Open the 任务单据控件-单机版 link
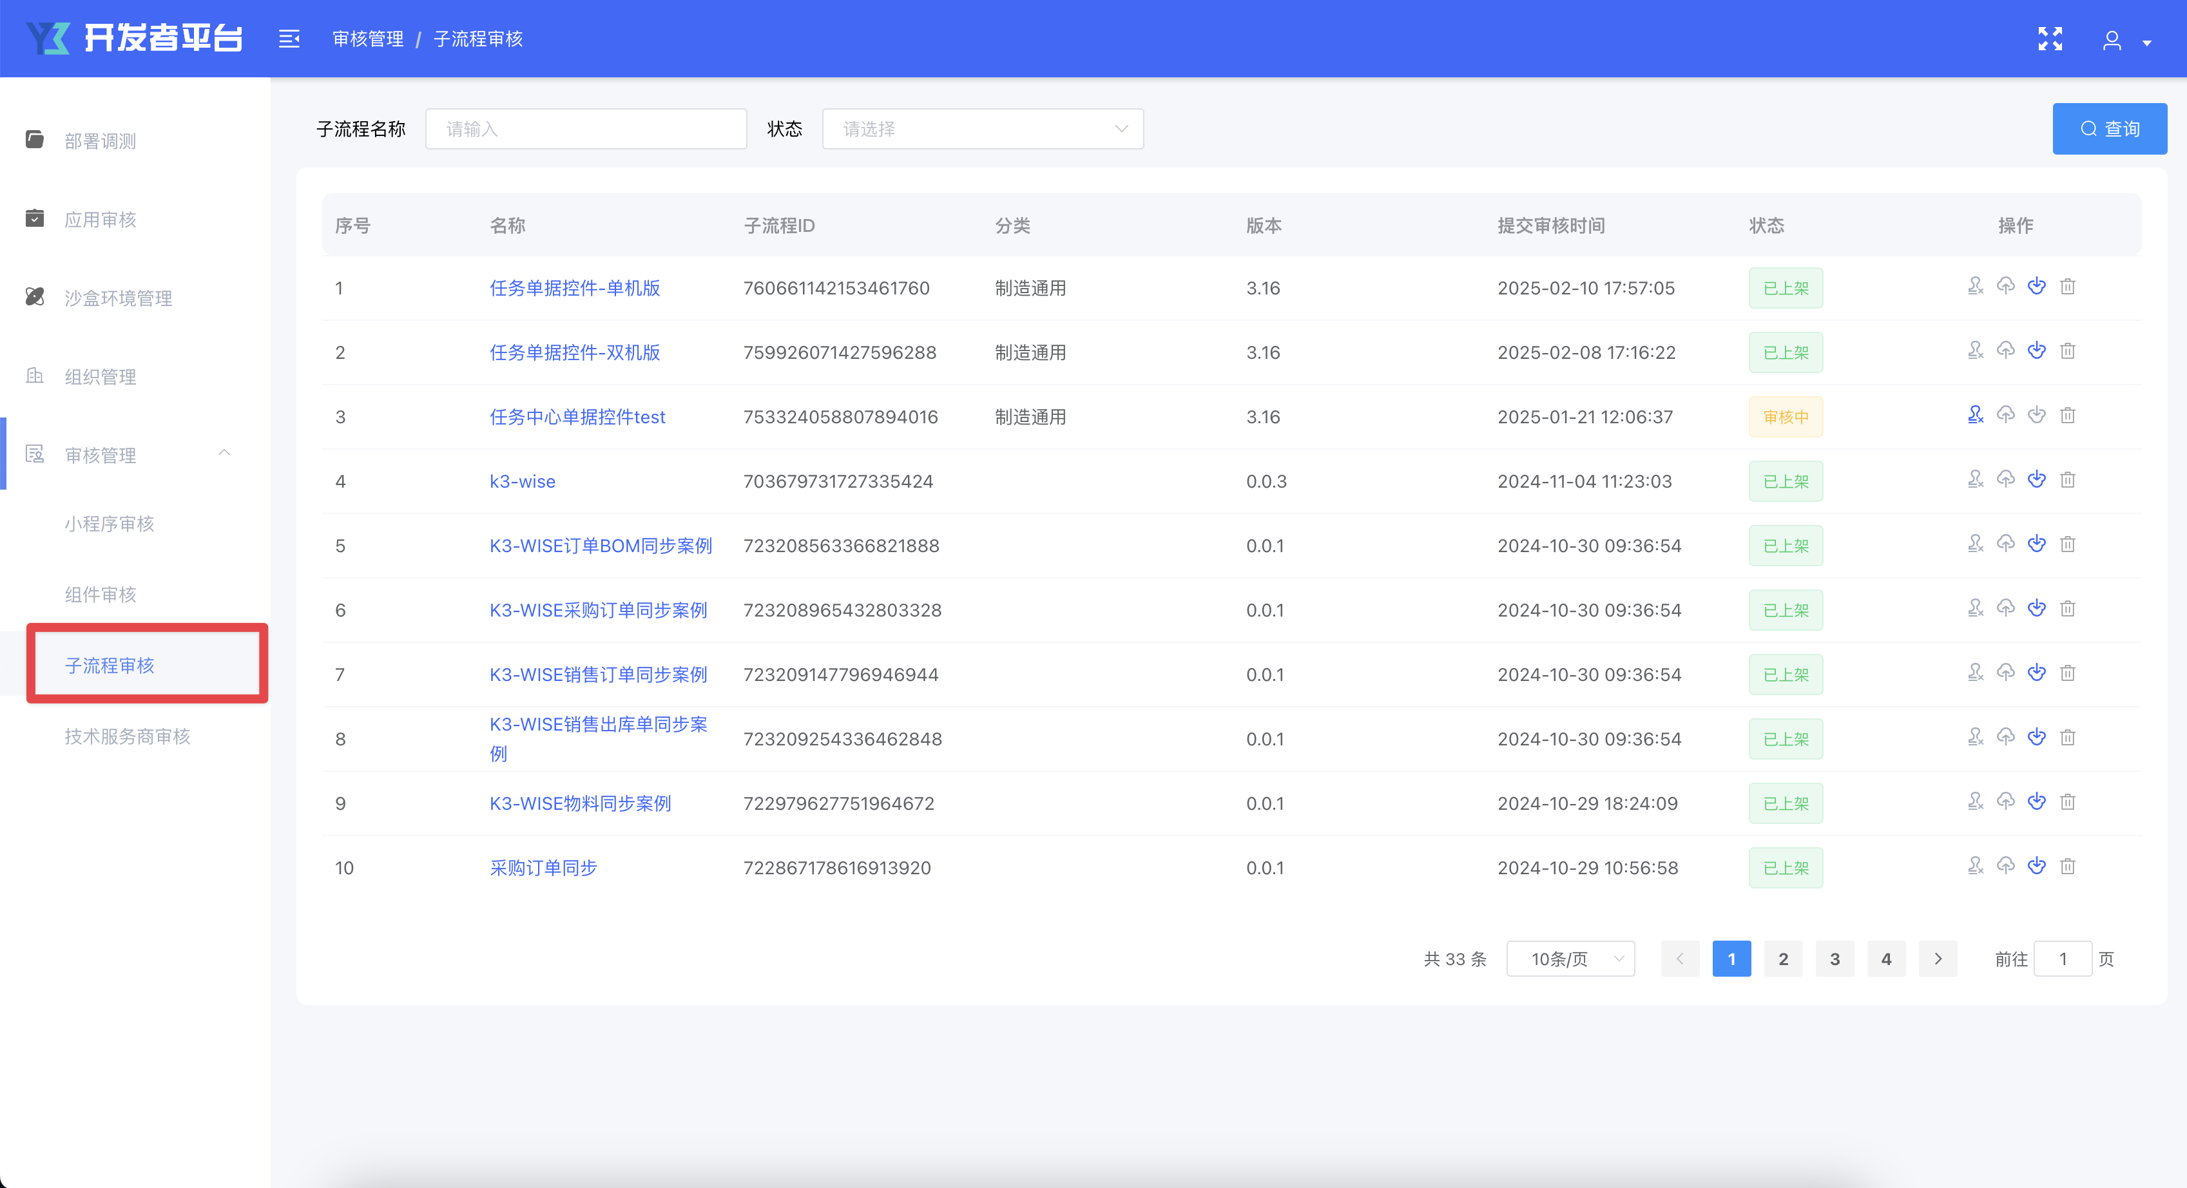Image resolution: width=2187 pixels, height=1188 pixels. coord(575,288)
